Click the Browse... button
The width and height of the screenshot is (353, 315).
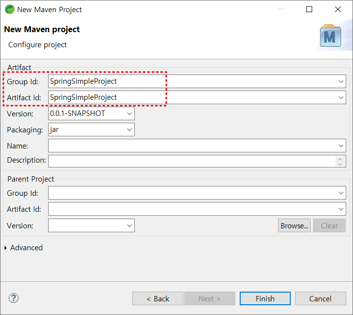tap(294, 225)
